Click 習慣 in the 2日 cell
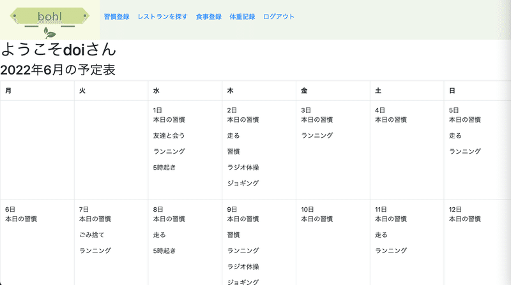Viewport: 511px width, 285px height. (233, 152)
